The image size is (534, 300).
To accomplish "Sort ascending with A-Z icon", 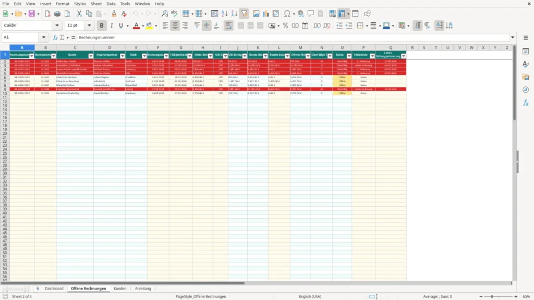I will (x=224, y=14).
